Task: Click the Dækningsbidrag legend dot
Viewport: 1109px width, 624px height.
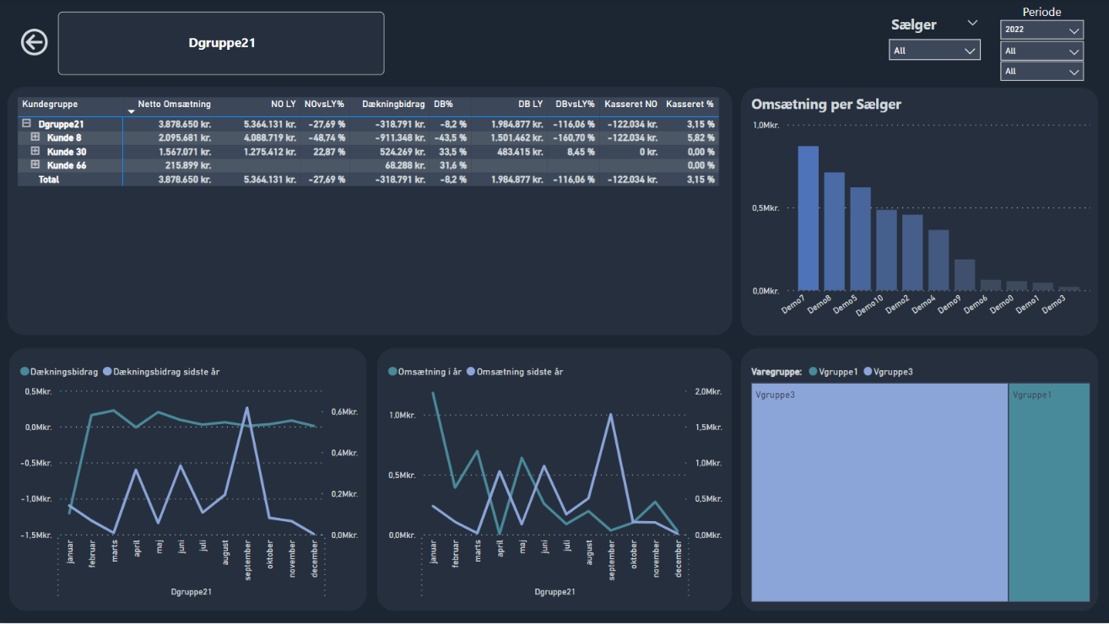Action: [x=24, y=372]
